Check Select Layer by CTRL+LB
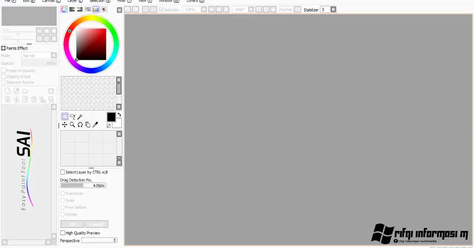This screenshot has width=474, height=248. click(x=62, y=172)
